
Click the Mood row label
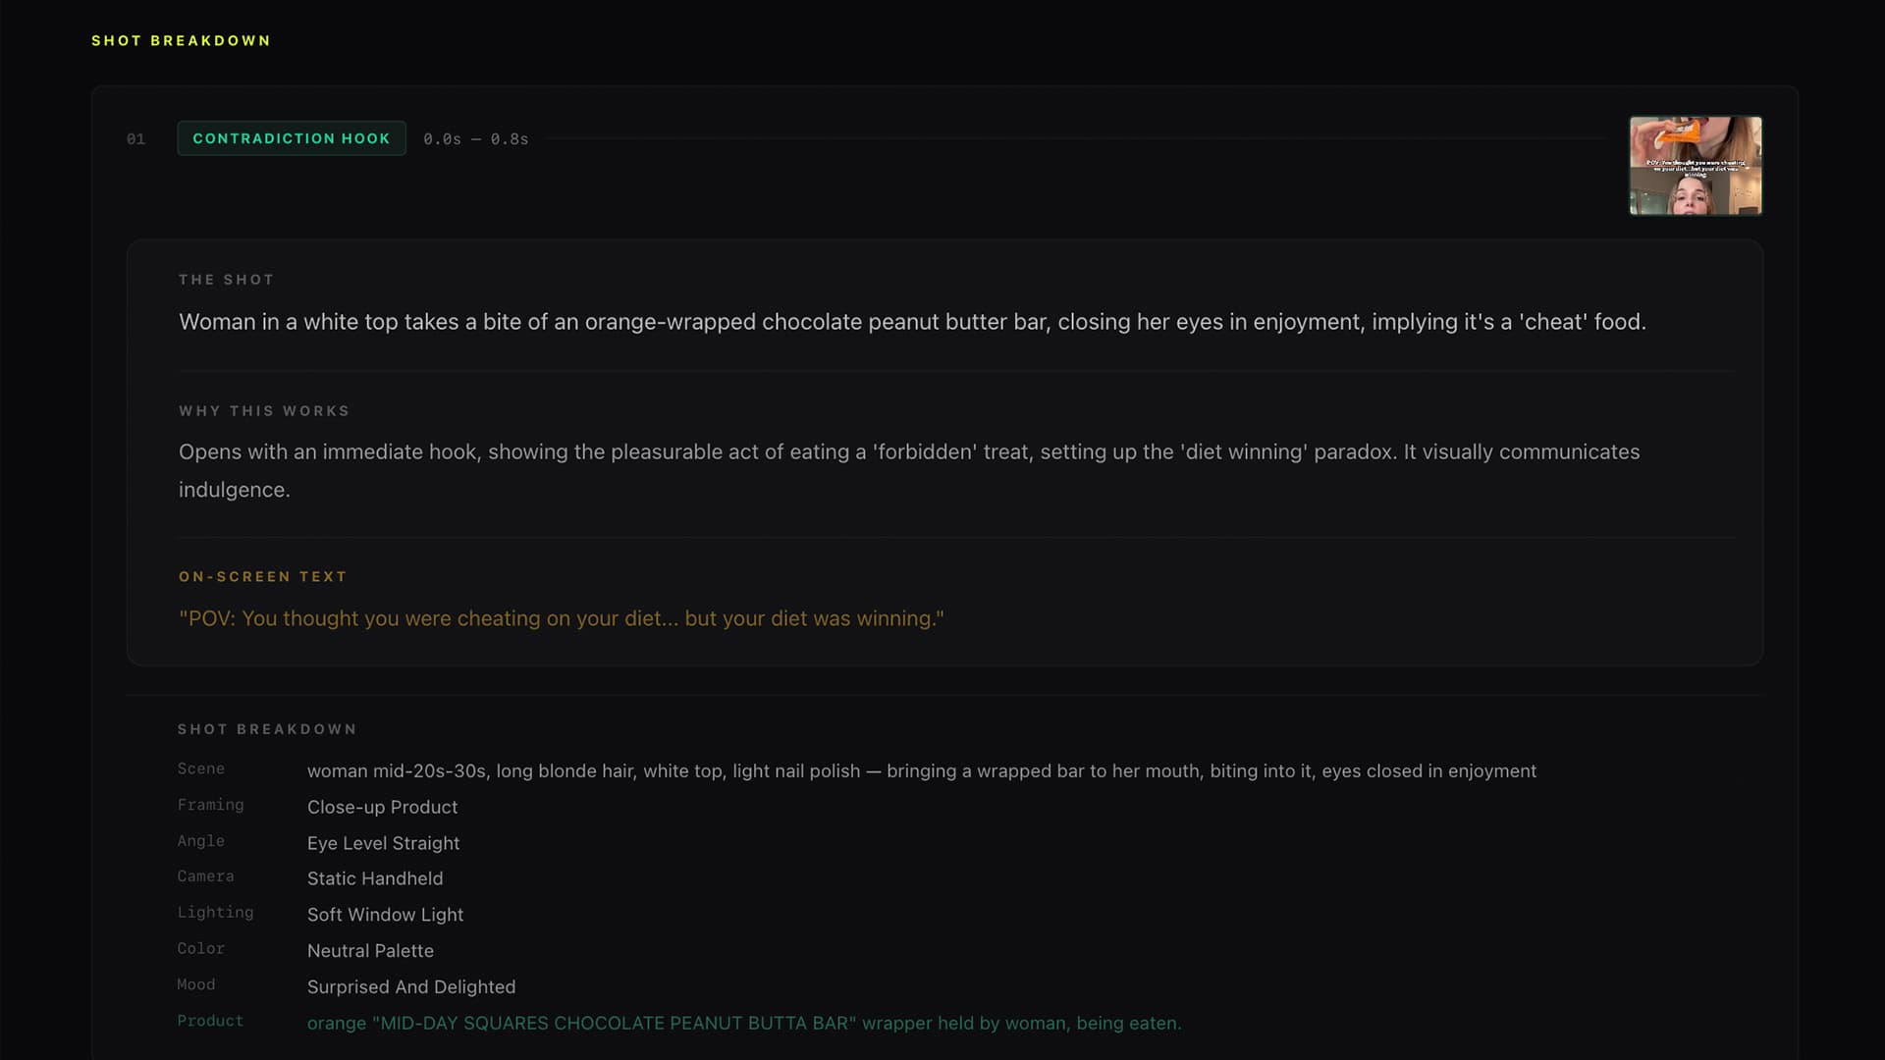click(x=196, y=984)
